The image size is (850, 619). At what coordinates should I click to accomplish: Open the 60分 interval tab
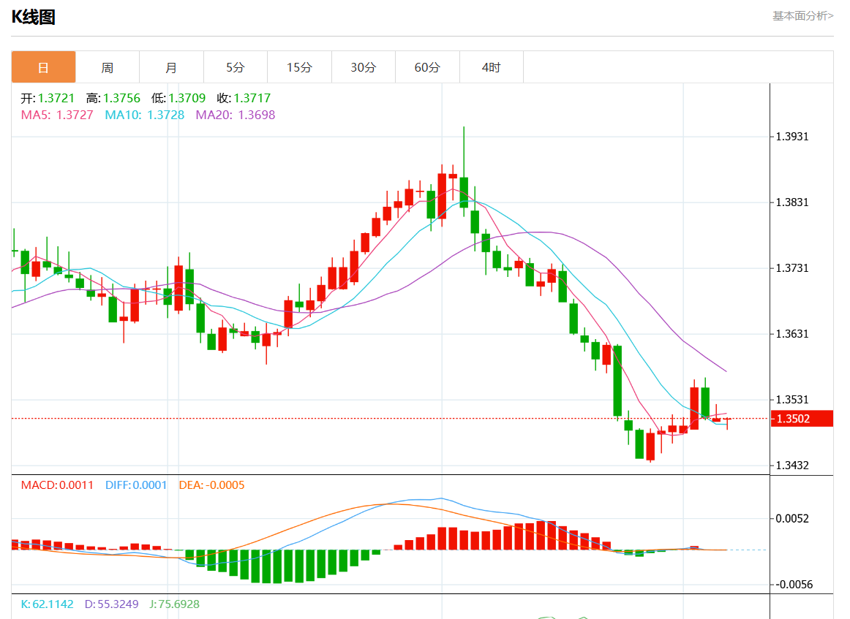[427, 67]
